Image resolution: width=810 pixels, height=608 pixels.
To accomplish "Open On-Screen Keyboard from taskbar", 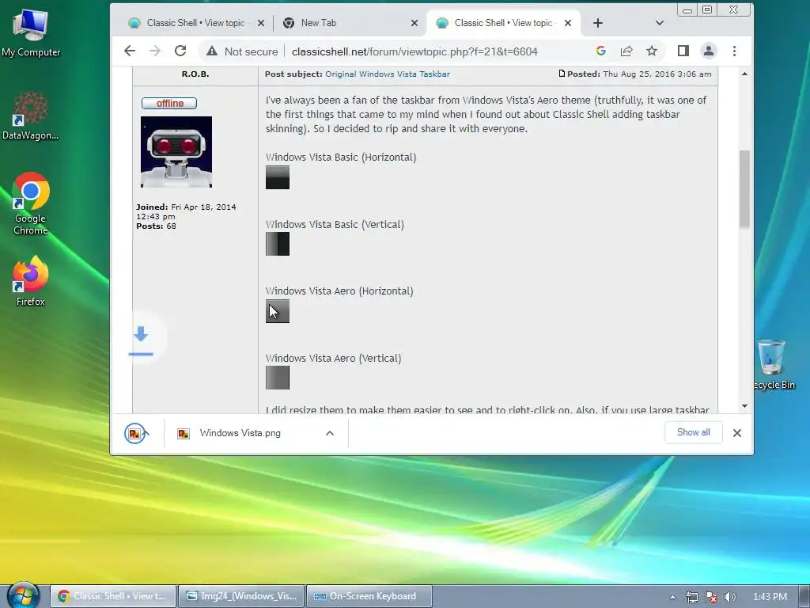I will tap(369, 596).
